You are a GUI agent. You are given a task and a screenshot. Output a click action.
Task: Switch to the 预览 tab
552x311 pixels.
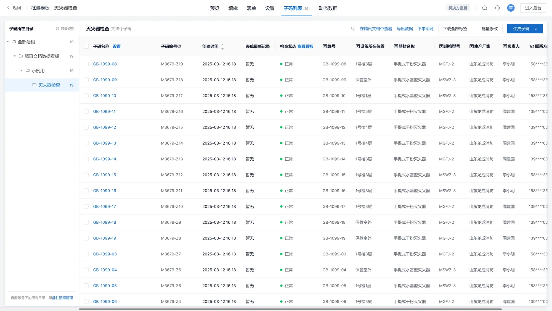pos(214,8)
